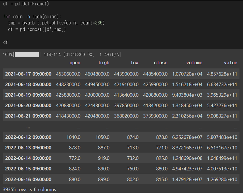This screenshot has width=243, height=193.
Task: Click the 'low' column header
Action: tap(135, 63)
